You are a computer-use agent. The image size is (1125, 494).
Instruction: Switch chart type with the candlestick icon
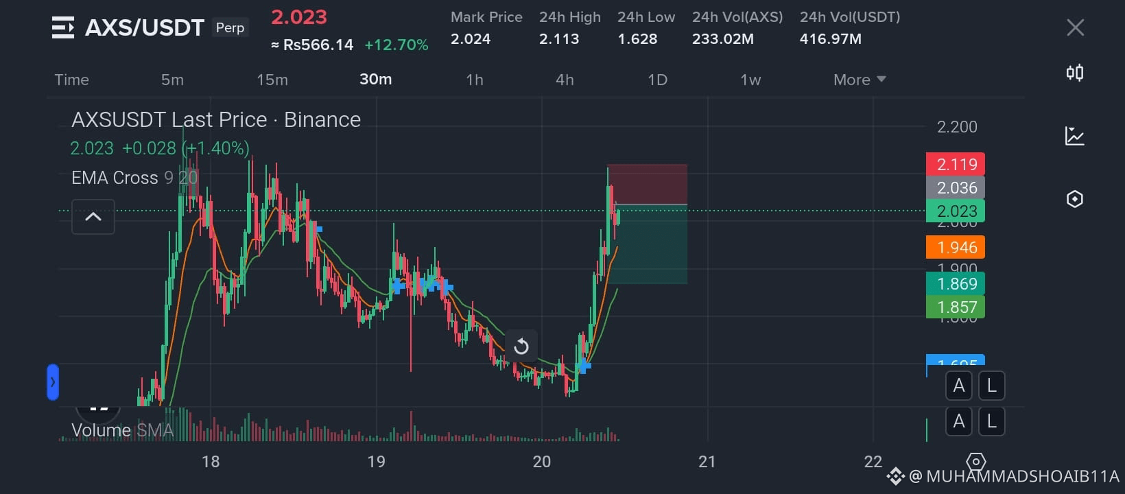(1075, 73)
